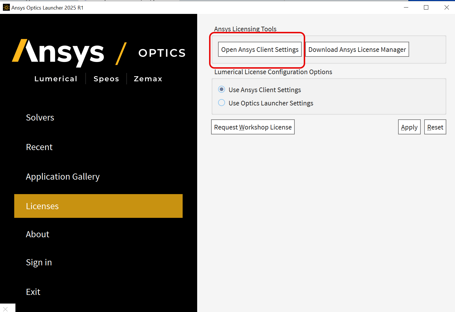
Task: Click the Ansys Optics Launcher title bar icon
Action: (6, 8)
